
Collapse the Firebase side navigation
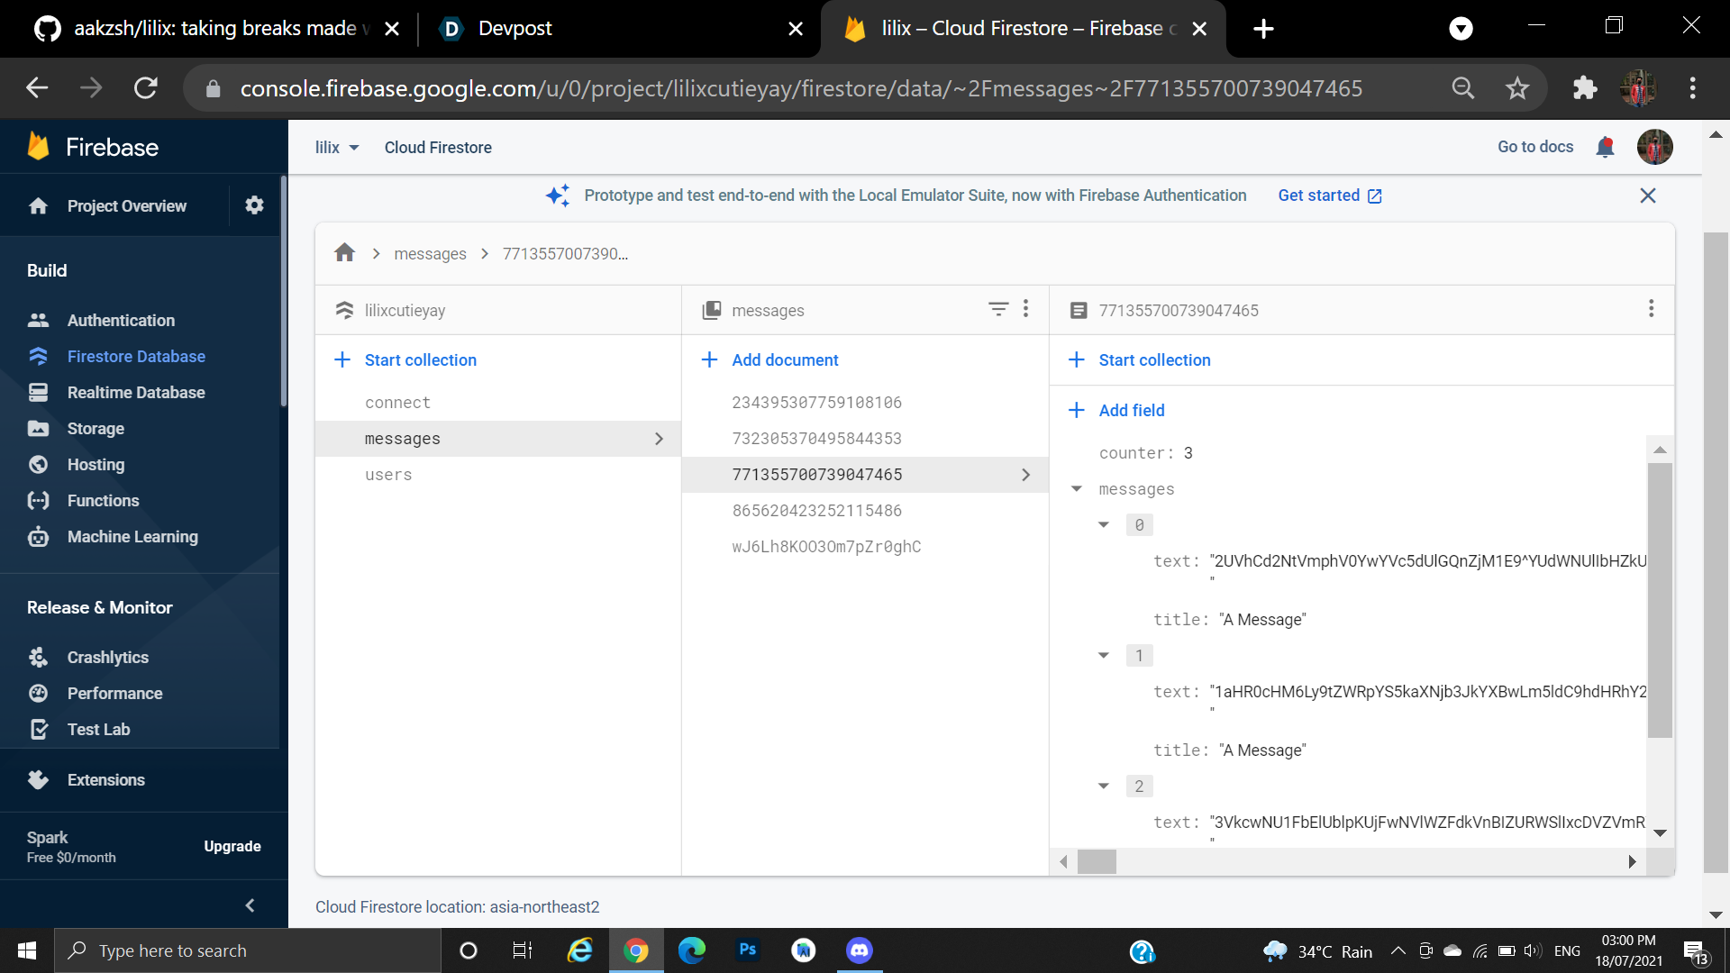(250, 905)
